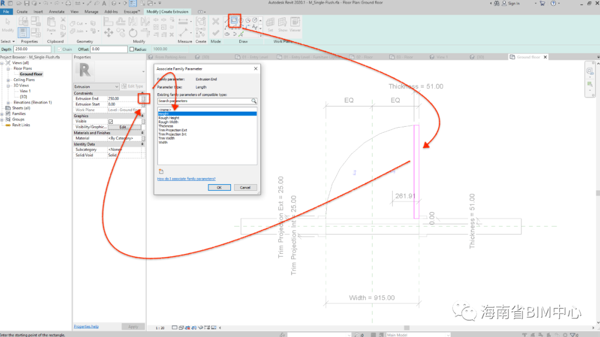Cancel edit mode with the X icon
The width and height of the screenshot is (600, 337).
216,22
